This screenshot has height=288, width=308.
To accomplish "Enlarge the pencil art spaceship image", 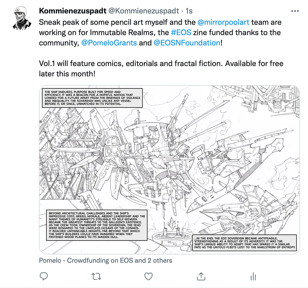I will [169, 170].
